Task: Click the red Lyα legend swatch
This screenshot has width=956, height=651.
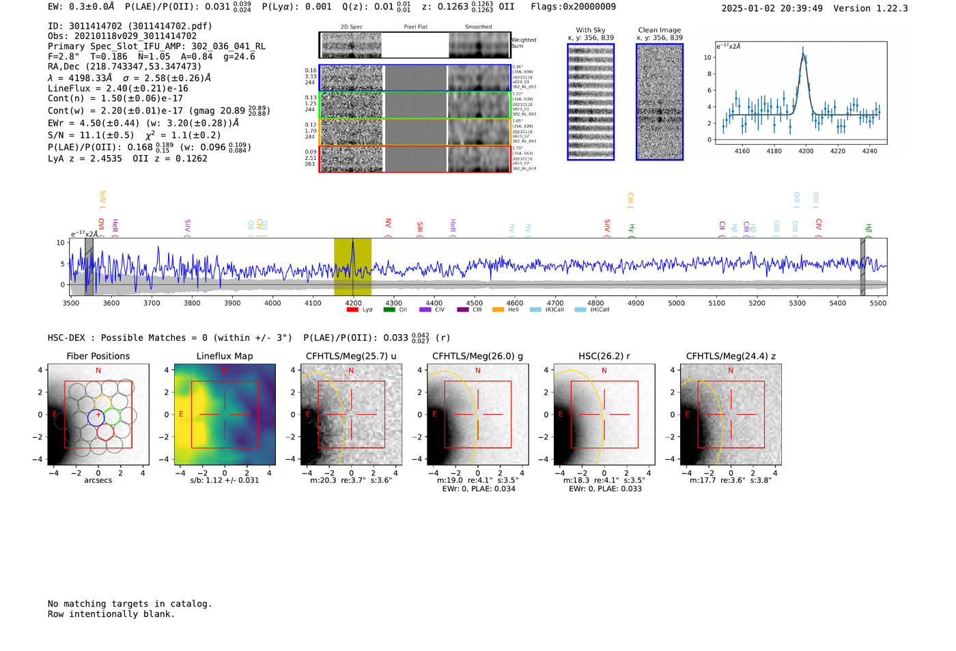Action: pos(352,309)
